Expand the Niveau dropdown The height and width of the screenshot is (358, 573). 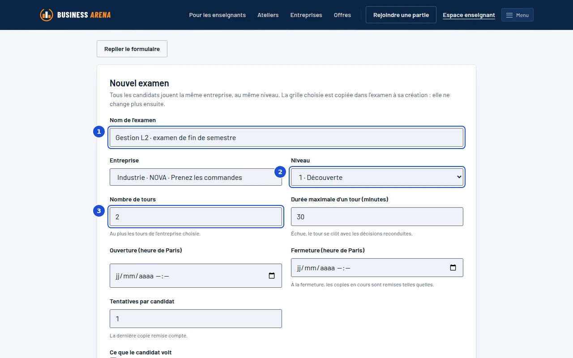377,177
